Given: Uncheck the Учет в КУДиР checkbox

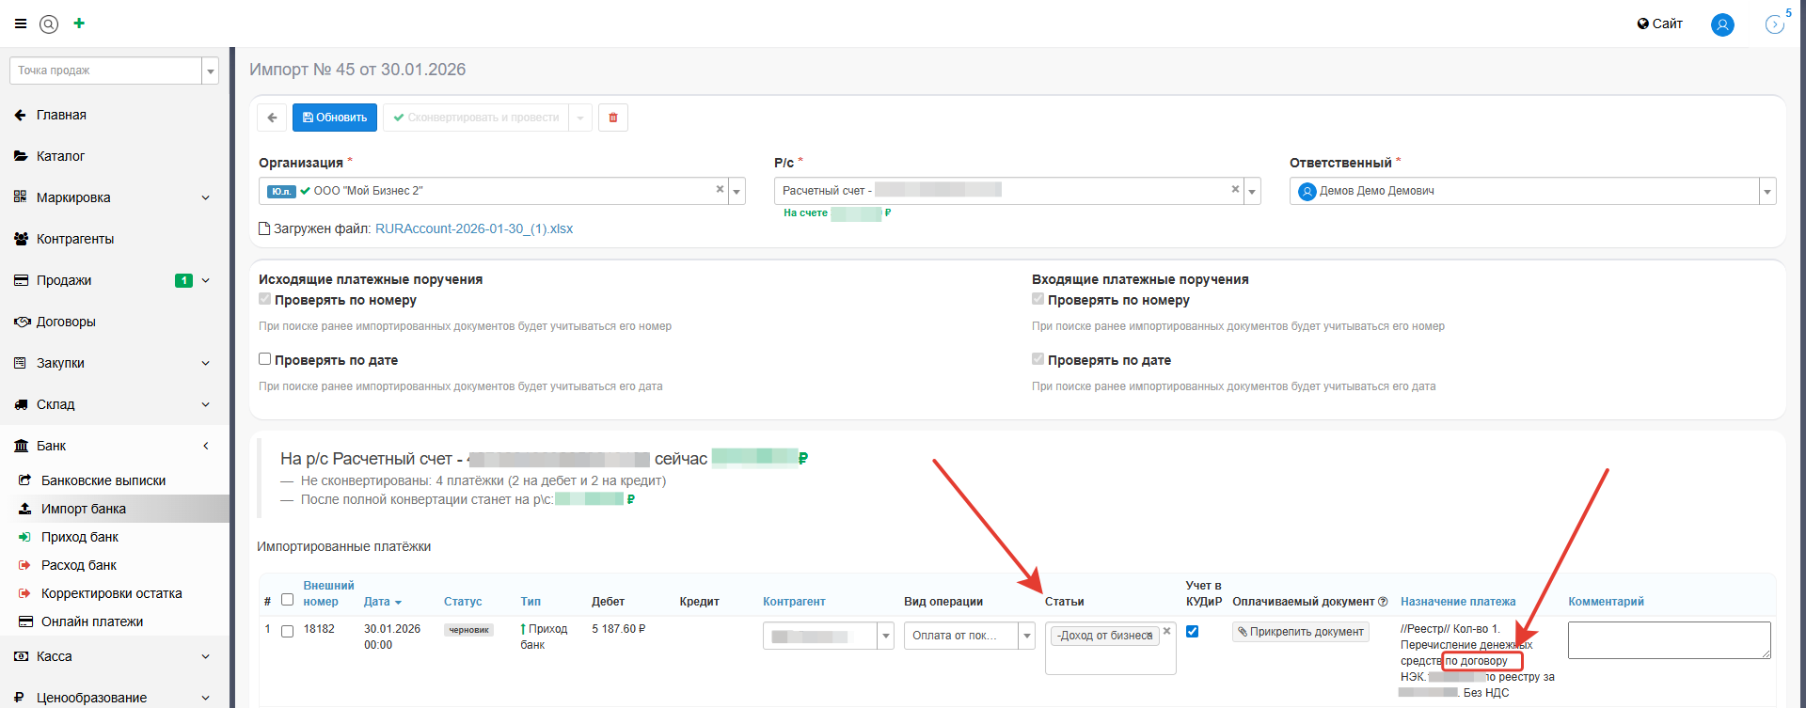Looking at the screenshot, I should pyautogui.click(x=1192, y=631).
